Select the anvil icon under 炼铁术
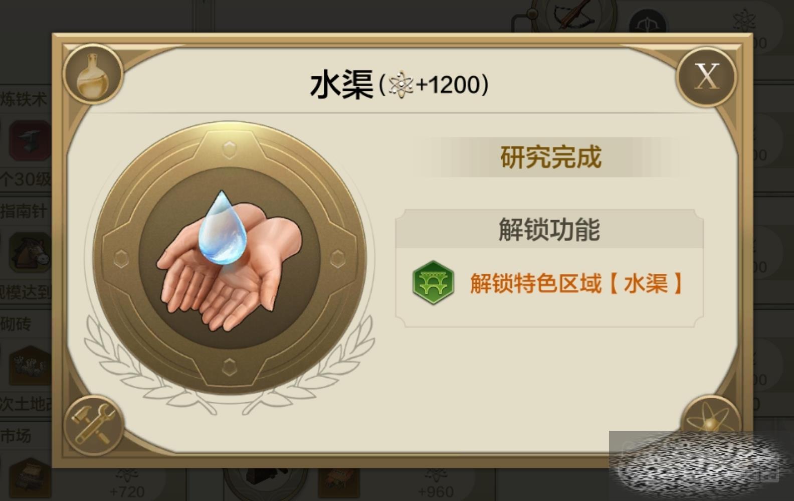Image resolution: width=794 pixels, height=501 pixels. pos(30,140)
